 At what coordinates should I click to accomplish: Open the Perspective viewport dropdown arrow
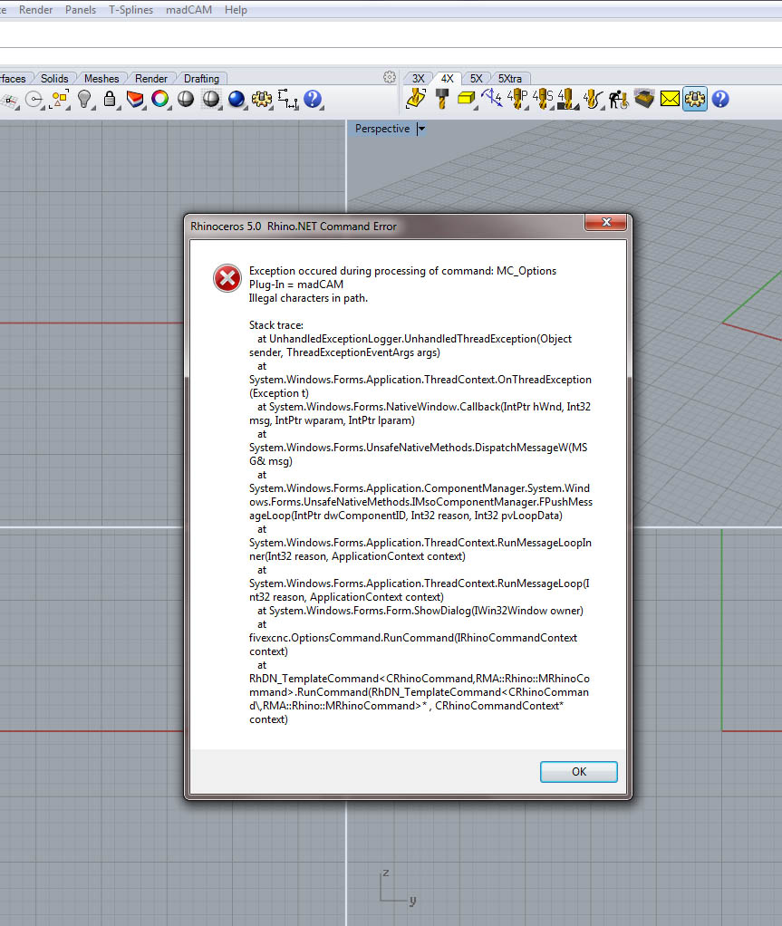coord(421,129)
